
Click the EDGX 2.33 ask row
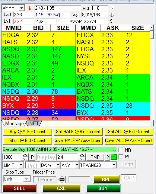click(x=113, y=35)
